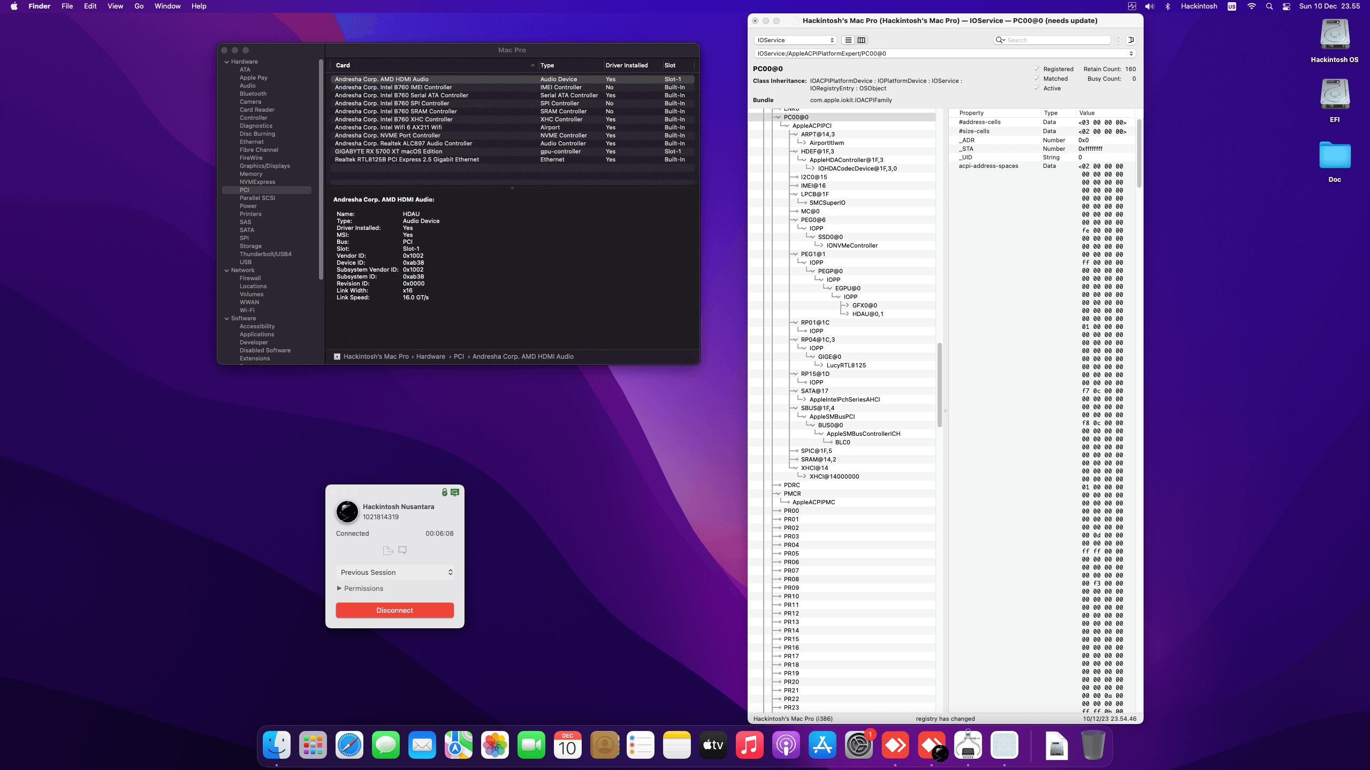Click the IORegistryExplorer Search field

1057,40
